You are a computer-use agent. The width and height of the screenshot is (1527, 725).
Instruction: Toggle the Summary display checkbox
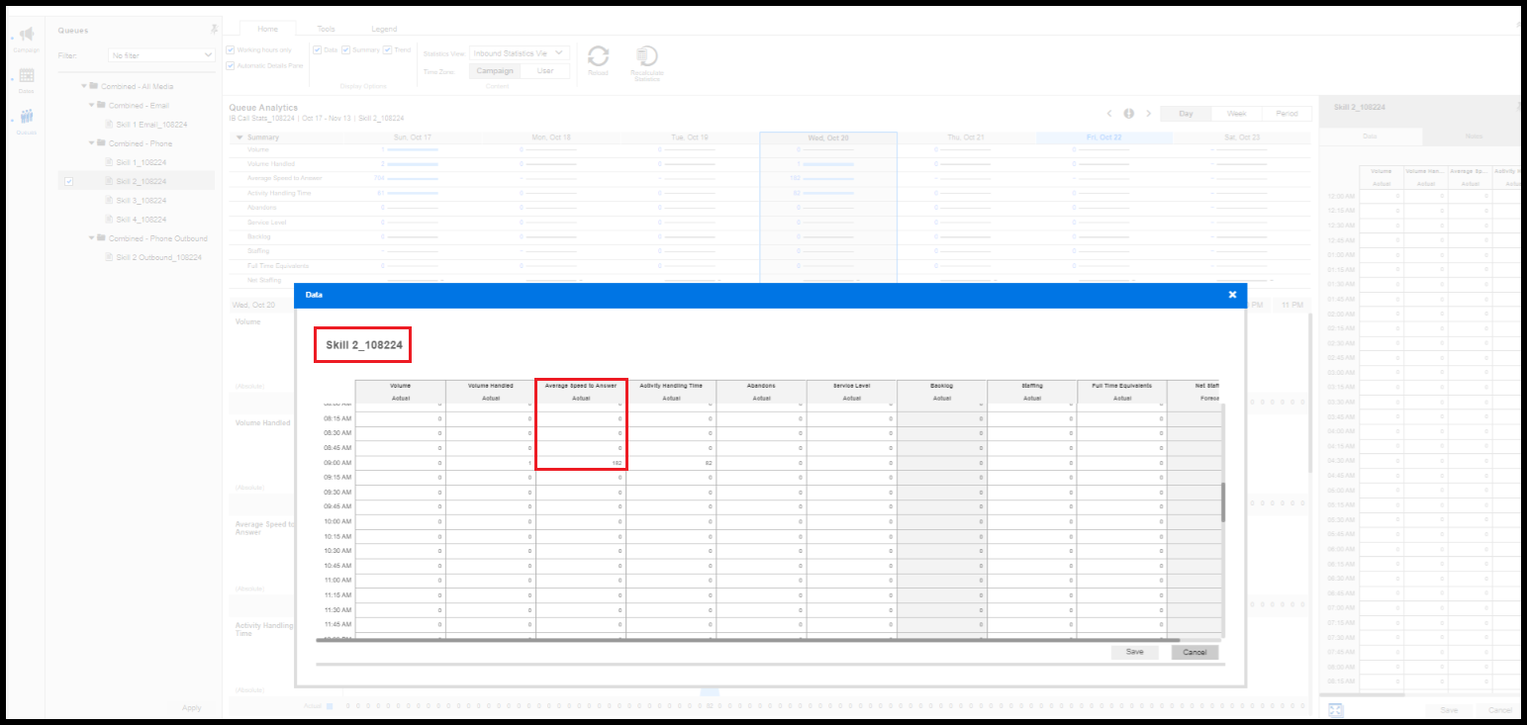345,49
